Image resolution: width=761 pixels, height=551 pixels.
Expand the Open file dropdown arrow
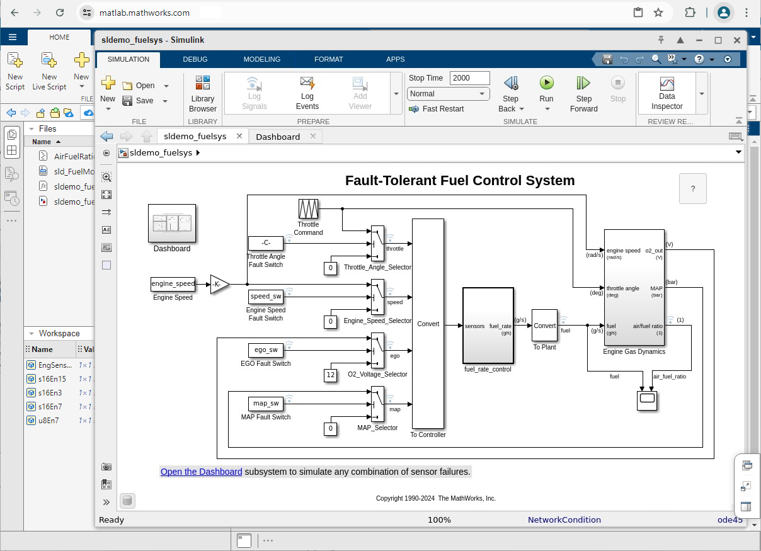click(166, 86)
